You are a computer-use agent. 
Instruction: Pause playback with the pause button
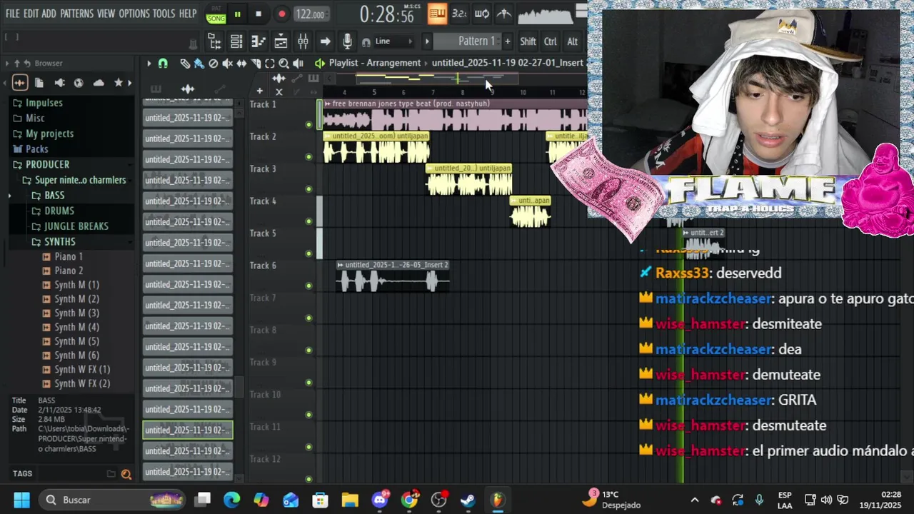(237, 14)
